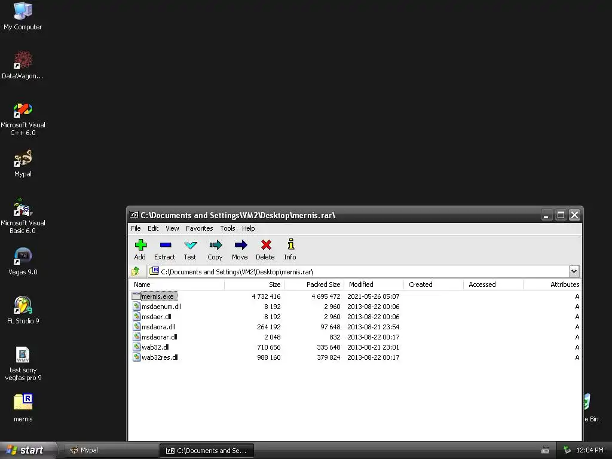Click the network tray icon

coord(567,450)
